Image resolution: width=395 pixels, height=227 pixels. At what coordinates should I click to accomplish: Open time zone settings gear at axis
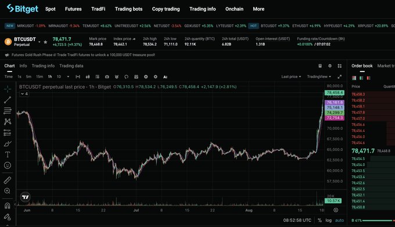coord(336,210)
